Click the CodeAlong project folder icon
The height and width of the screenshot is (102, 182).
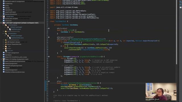pyautogui.click(x=4, y=3)
